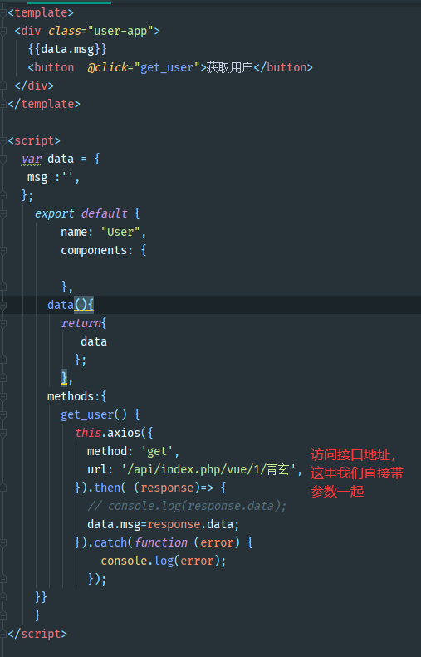Click the commented console.log(response.data) line

(187, 506)
